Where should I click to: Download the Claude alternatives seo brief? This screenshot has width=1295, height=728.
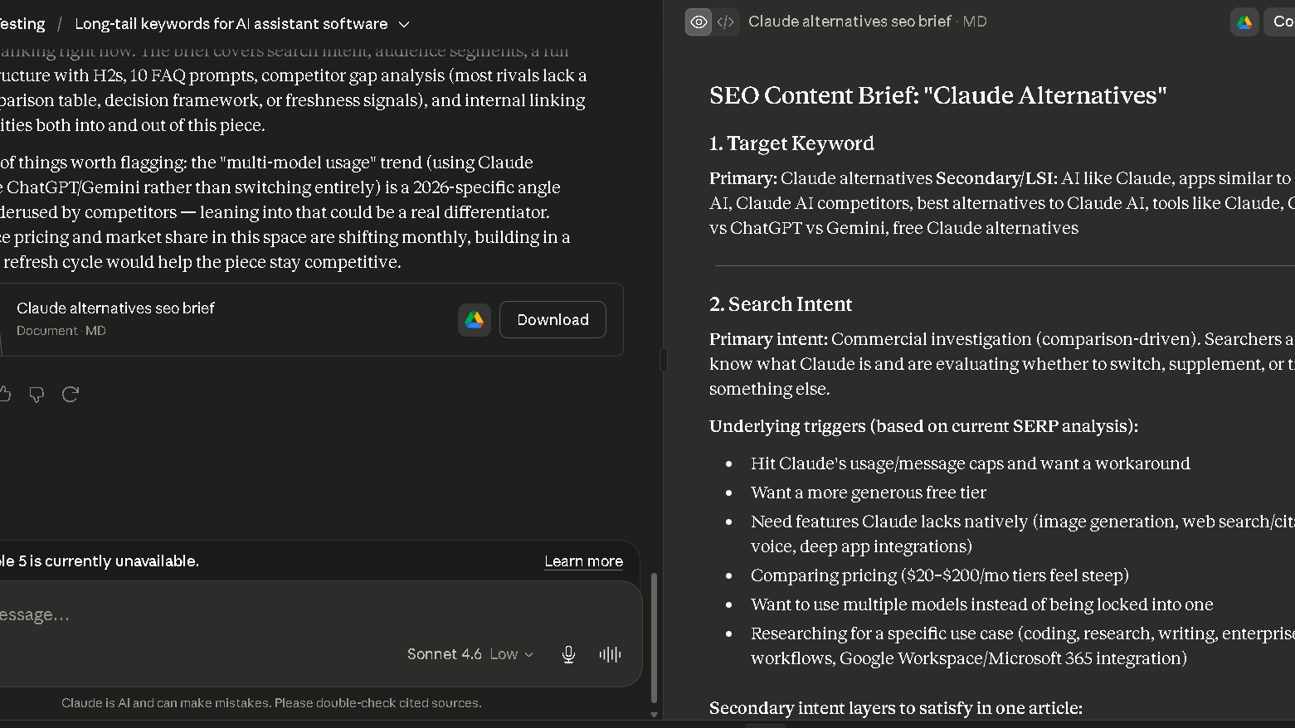pos(553,320)
